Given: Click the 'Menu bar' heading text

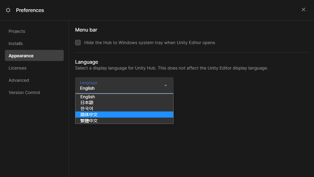Looking at the screenshot, I should coord(86,30).
